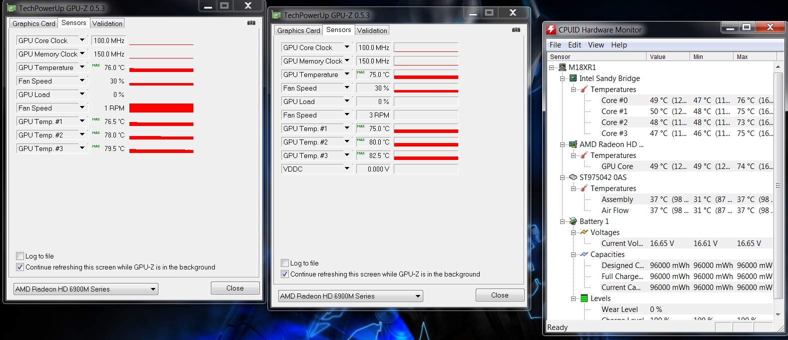Click the thermometer icon under Intel Sandy Bridge
788x340 pixels.
[584, 89]
